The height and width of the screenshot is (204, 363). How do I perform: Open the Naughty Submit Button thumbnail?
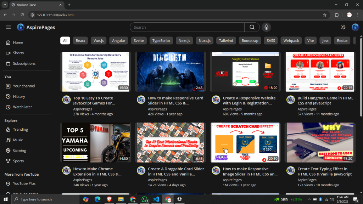[245, 72]
